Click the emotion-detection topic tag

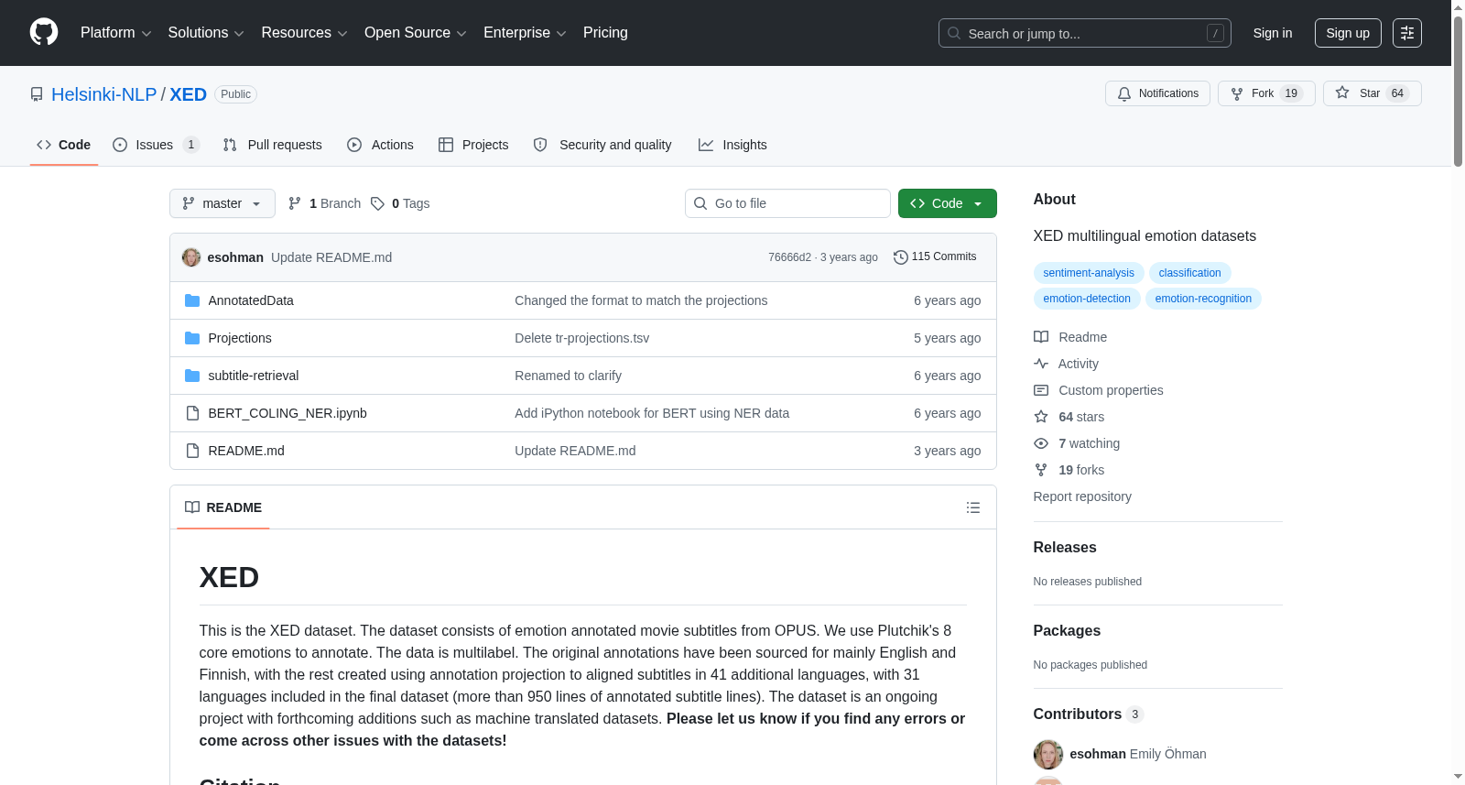pos(1087,299)
